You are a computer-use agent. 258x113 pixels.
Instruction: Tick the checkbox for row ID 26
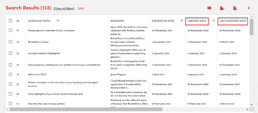coord(10,65)
